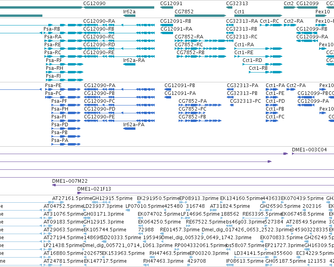Select the Cct1-RB transcript label
The height and width of the screenshot is (267, 334).
(x=258, y=68)
